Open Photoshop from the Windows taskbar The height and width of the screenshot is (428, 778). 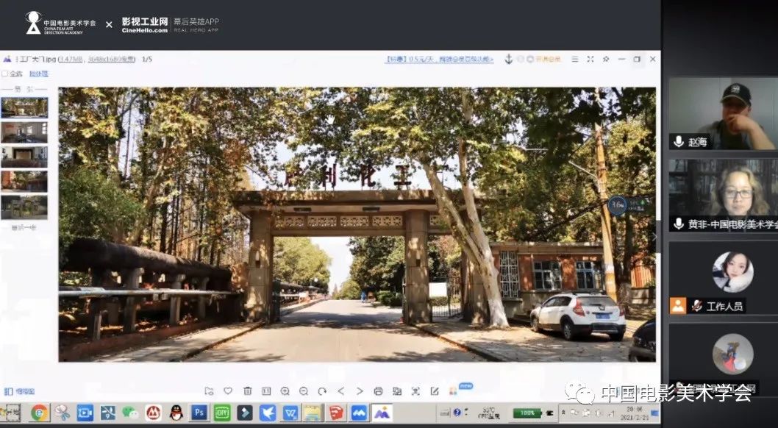199,413
